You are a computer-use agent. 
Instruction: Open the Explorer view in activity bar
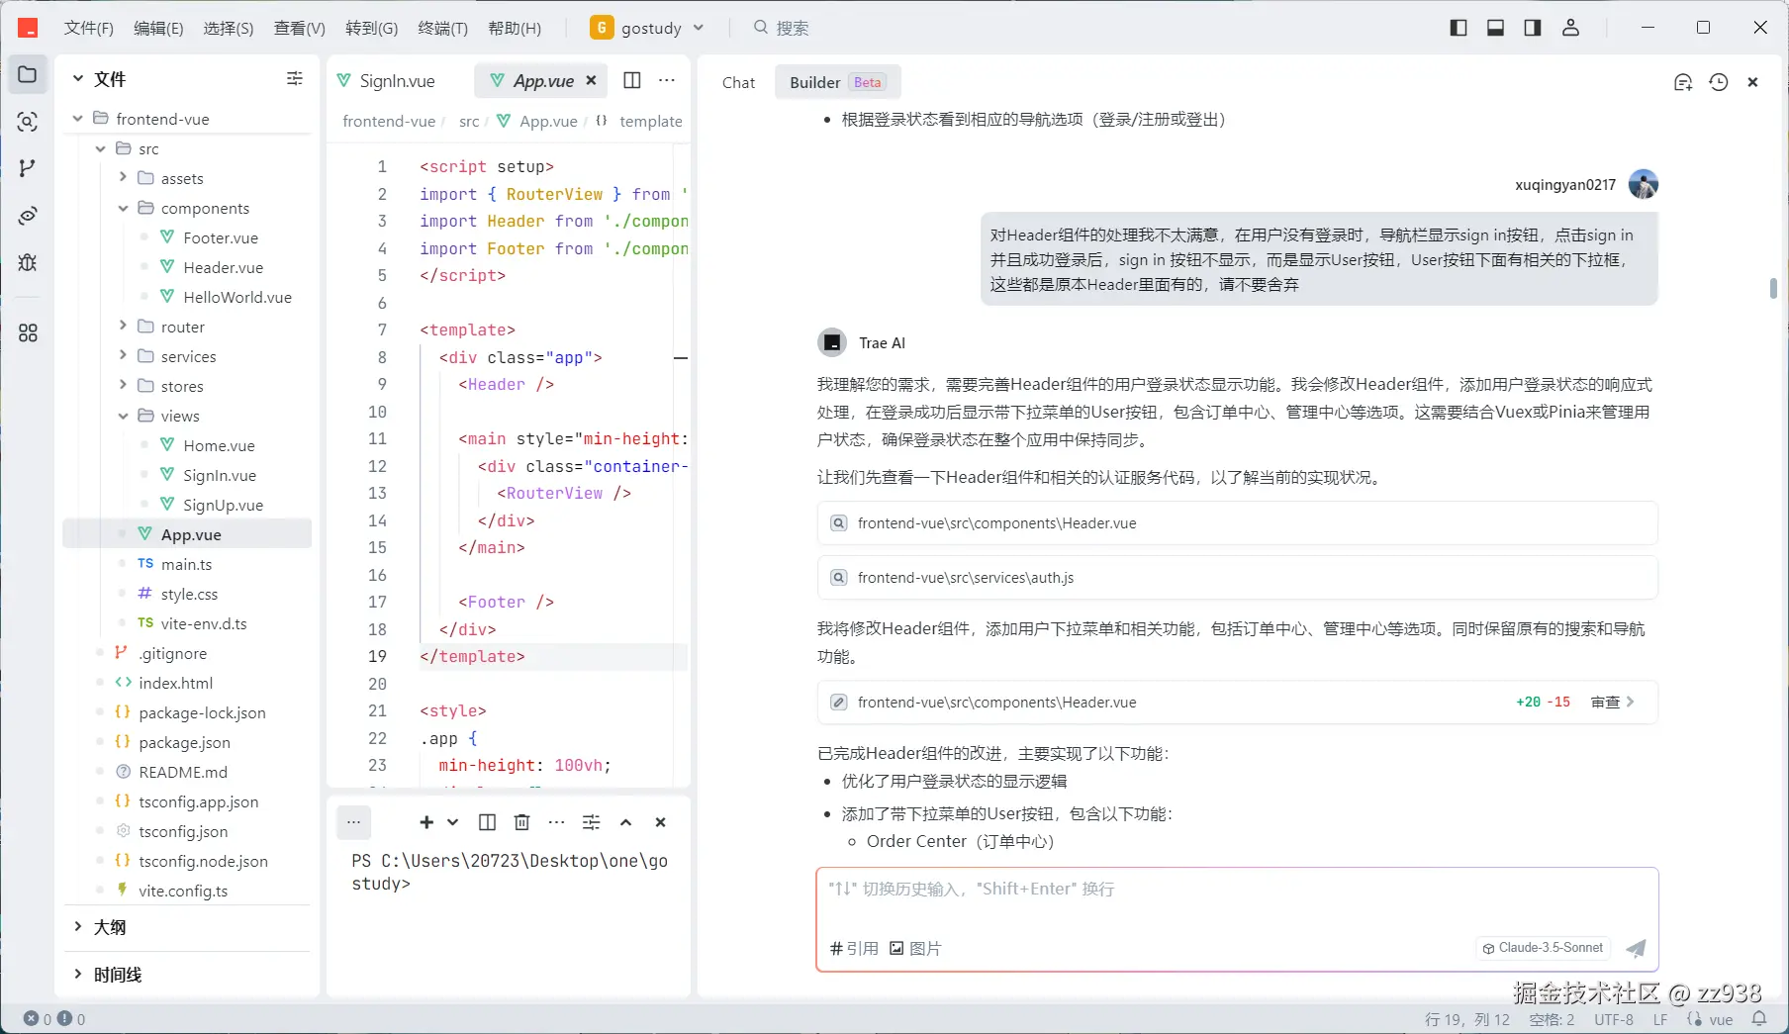point(28,74)
